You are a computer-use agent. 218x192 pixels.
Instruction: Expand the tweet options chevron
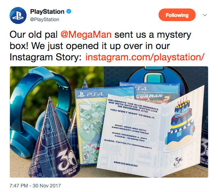coord(205,15)
